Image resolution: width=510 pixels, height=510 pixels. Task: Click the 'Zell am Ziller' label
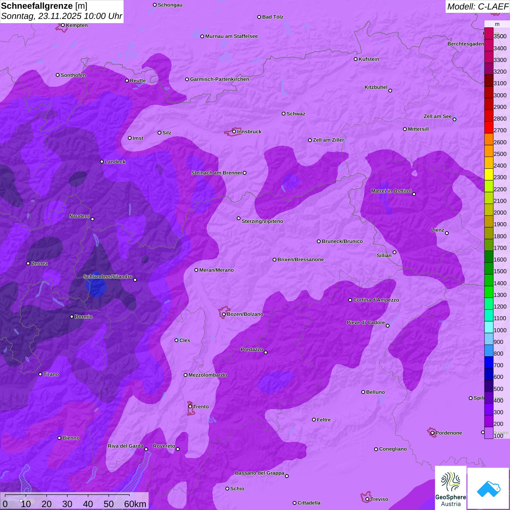coord(329,140)
